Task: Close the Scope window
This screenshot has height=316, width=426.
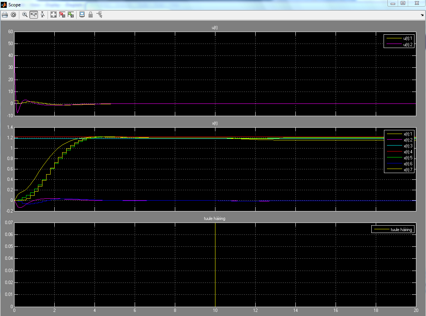Action: (417, 3)
